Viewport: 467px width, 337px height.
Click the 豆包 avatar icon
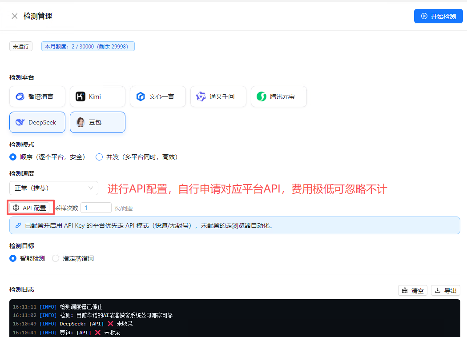pos(81,122)
